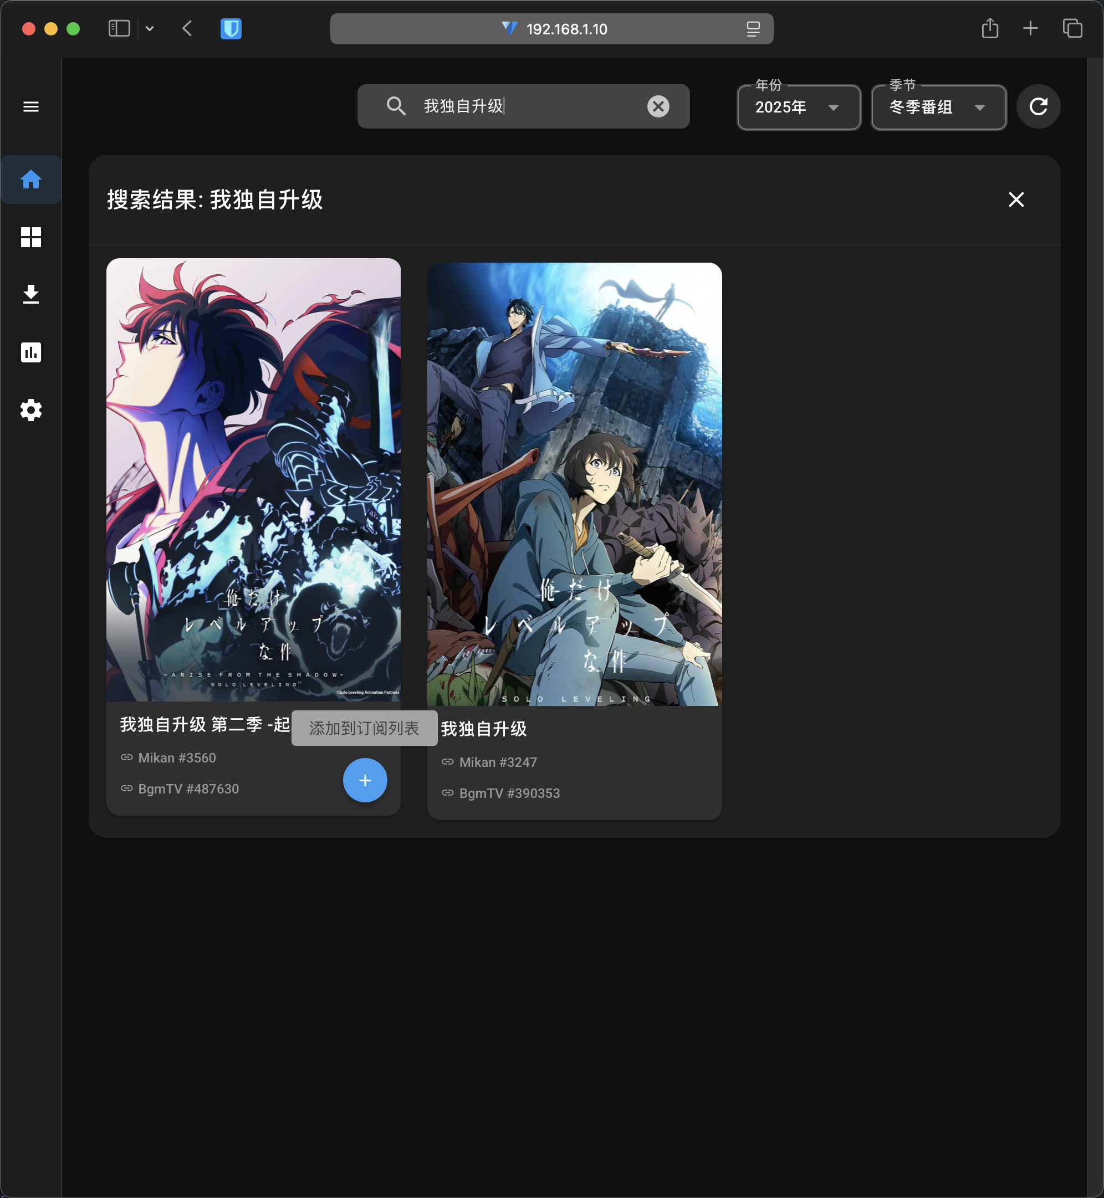Go back with the Safari back arrow
Image resolution: width=1104 pixels, height=1198 pixels.
pos(187,28)
